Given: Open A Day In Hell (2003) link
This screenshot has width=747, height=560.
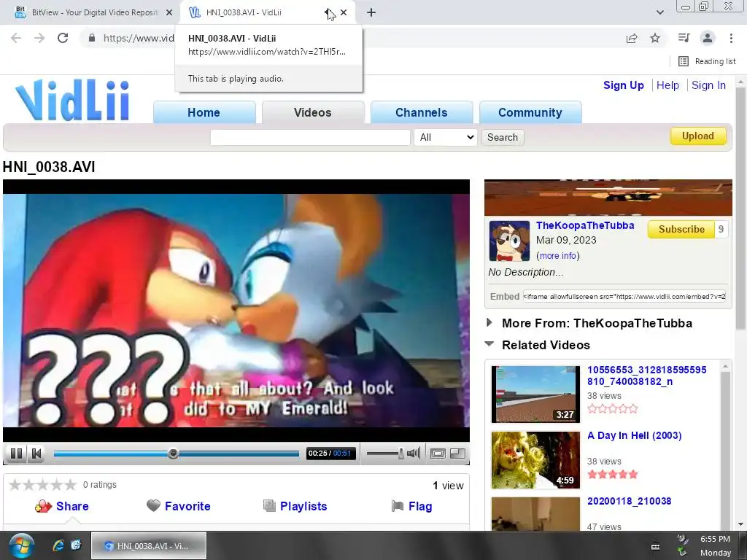Looking at the screenshot, I should click(x=635, y=435).
